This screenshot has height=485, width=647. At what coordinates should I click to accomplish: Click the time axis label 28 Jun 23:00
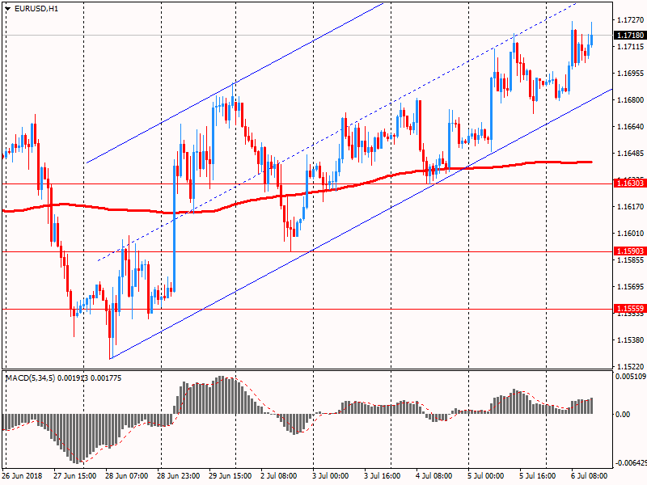pyautogui.click(x=178, y=476)
